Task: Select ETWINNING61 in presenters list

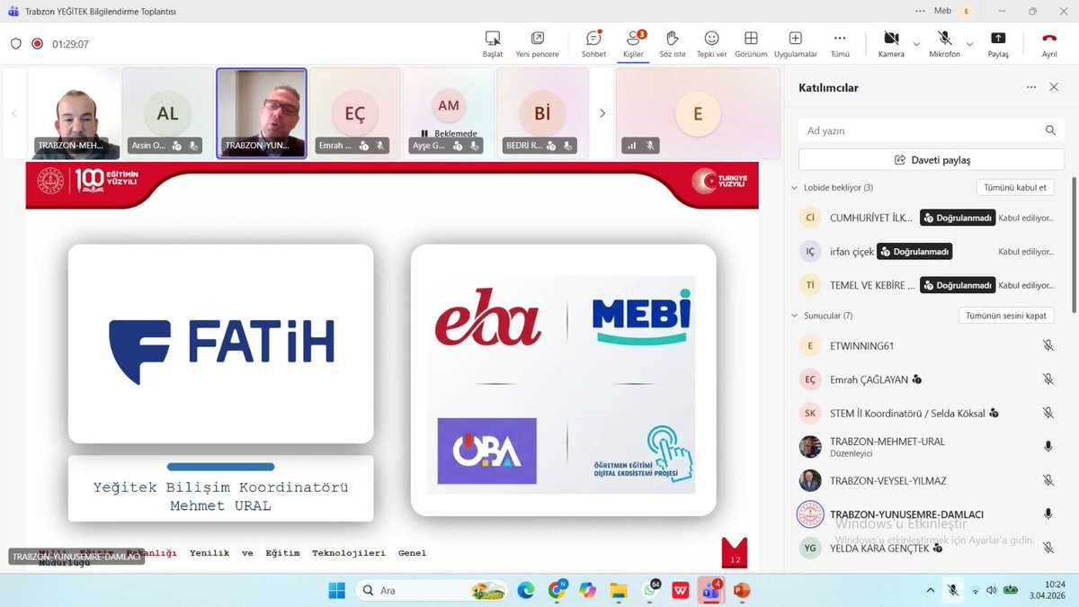Action: [926, 345]
